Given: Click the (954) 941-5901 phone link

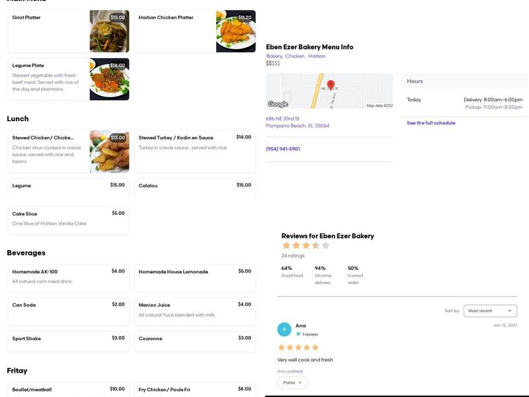Looking at the screenshot, I should pos(285,148).
